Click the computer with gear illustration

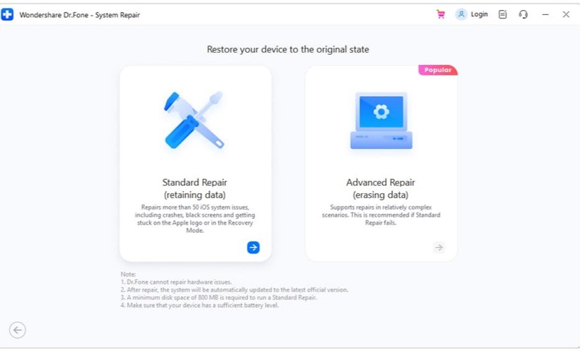(381, 121)
